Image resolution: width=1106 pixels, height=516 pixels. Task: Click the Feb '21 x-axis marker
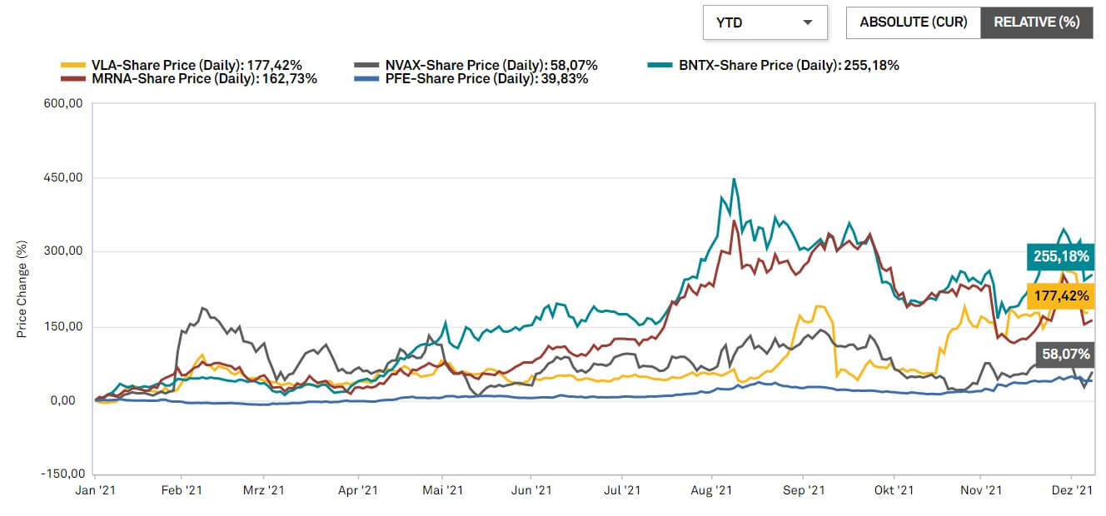click(x=182, y=490)
